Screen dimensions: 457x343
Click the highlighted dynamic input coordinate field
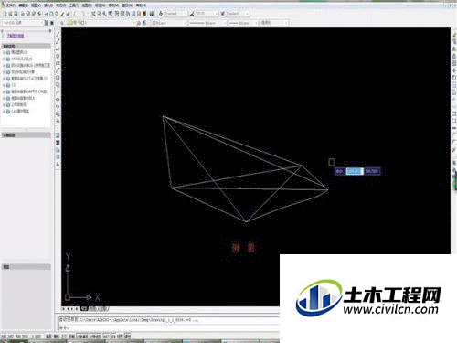coord(355,171)
